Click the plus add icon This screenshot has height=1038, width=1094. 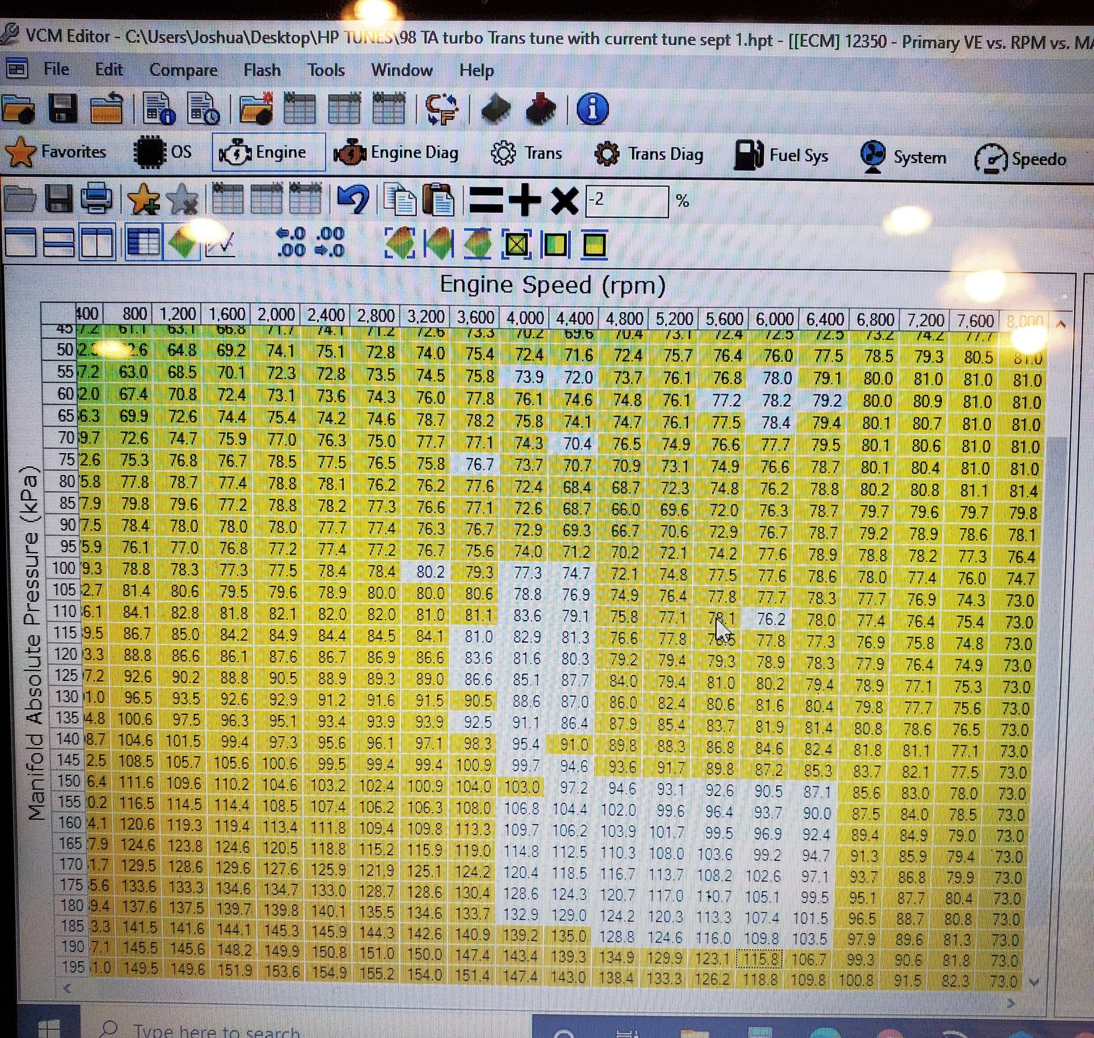(525, 200)
